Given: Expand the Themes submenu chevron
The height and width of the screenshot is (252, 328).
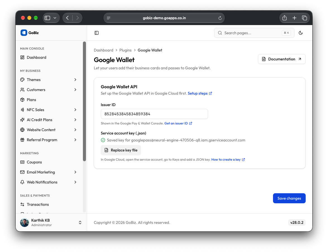Looking at the screenshot, I should pos(75,80).
